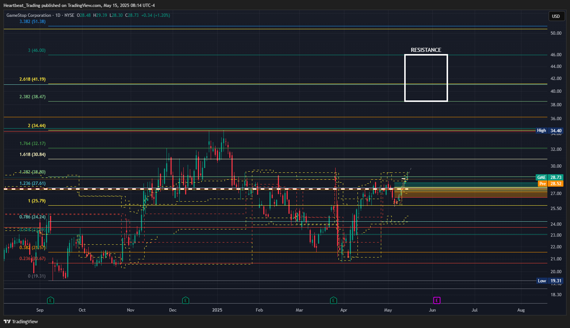The width and height of the screenshot is (570, 328).
Task: Click 42.00 on the price axis
Action: (x=556, y=79)
